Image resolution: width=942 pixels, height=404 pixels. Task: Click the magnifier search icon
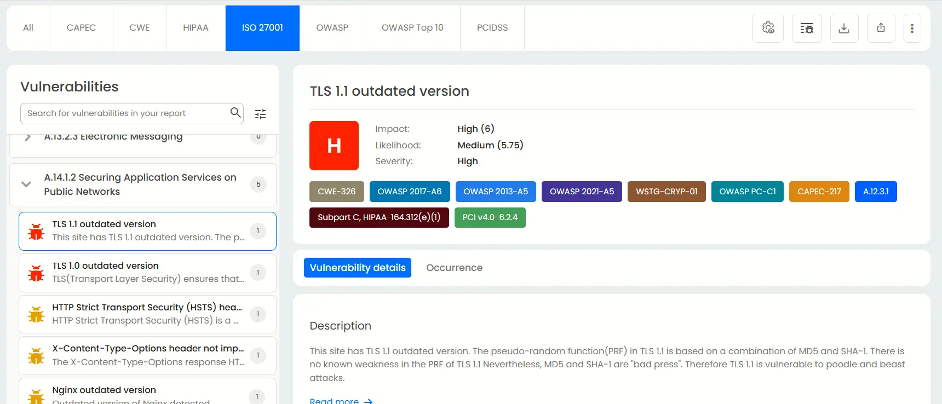point(235,113)
